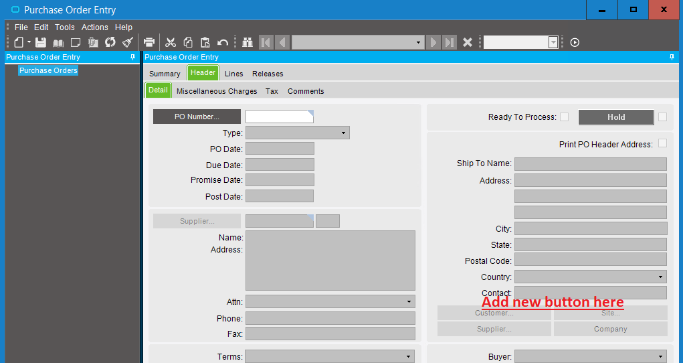
Task: Click the Postal Code field
Action: click(x=591, y=259)
